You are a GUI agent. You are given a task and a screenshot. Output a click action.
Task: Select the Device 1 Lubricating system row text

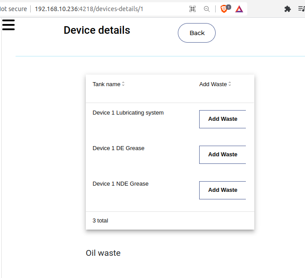pos(128,113)
